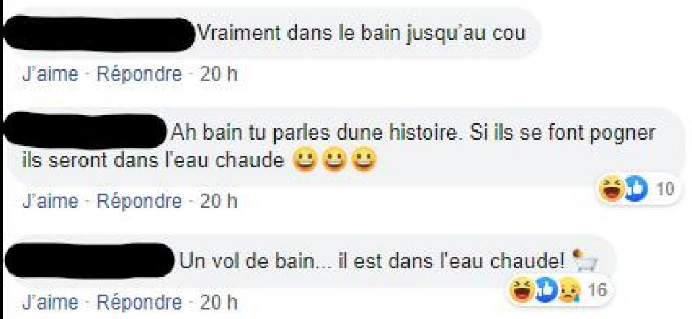Reply to the 'Vraiment dans le bain' comment via Répondre

[139, 75]
